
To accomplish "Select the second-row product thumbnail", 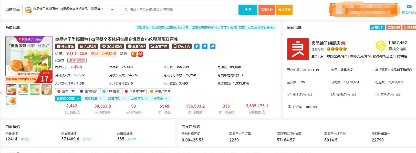I will (11, 101).
